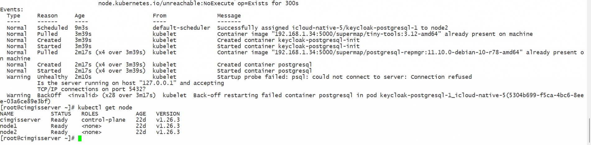Click the green terminal cursor block
The height and width of the screenshot is (145, 591).
coord(80,139)
